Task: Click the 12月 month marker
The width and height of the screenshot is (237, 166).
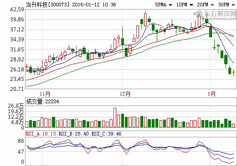Action: (125, 94)
